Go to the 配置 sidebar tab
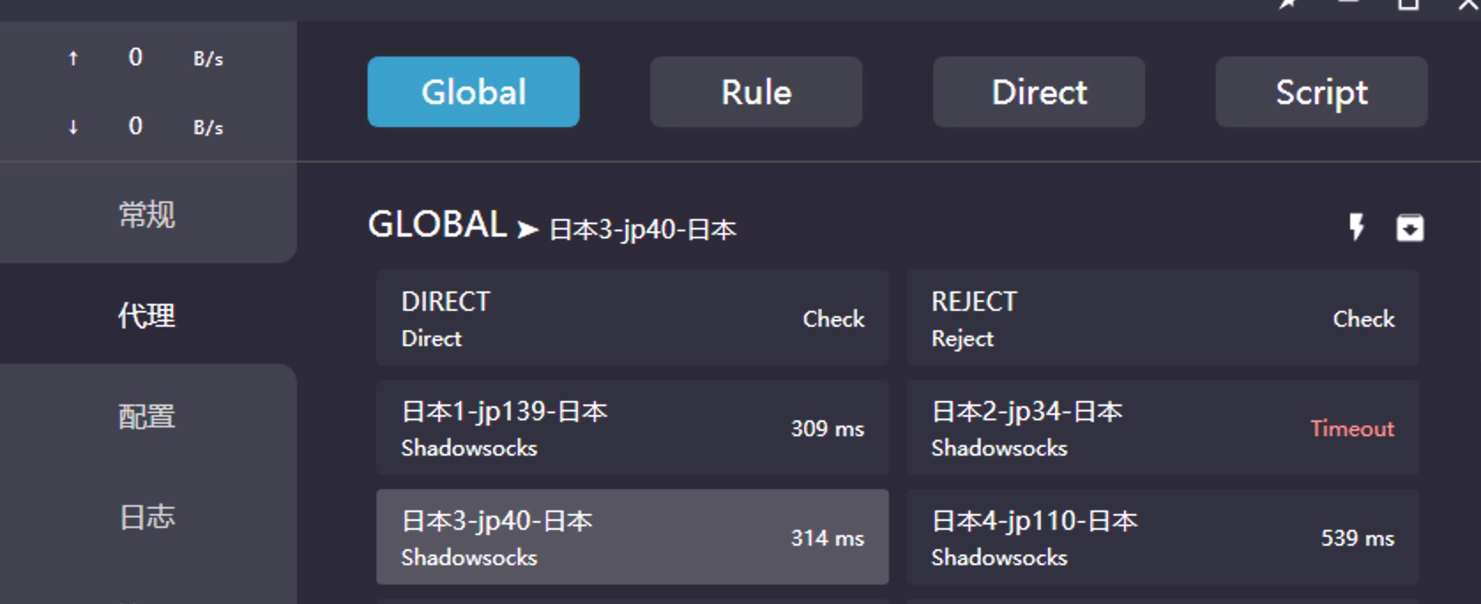 click(147, 416)
